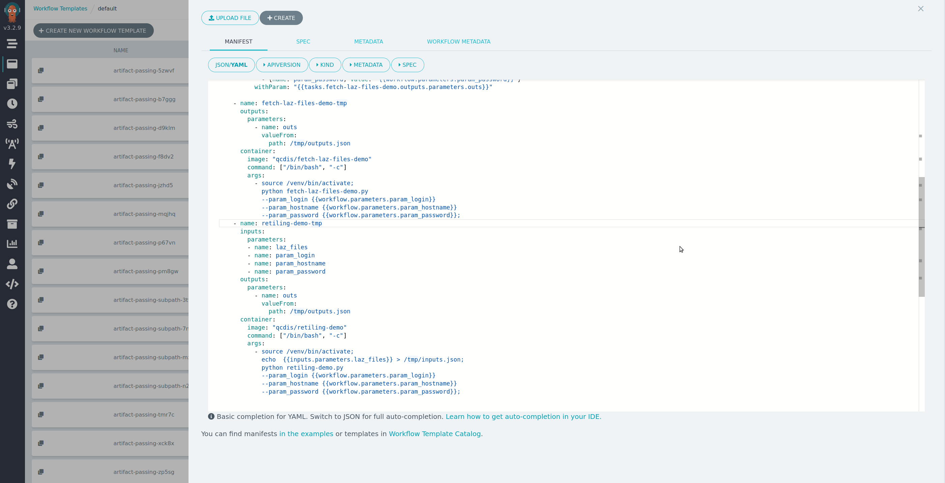945x483 pixels.
Task: Switch to the WORKFLOW METADATA tab
Action: 459,41
